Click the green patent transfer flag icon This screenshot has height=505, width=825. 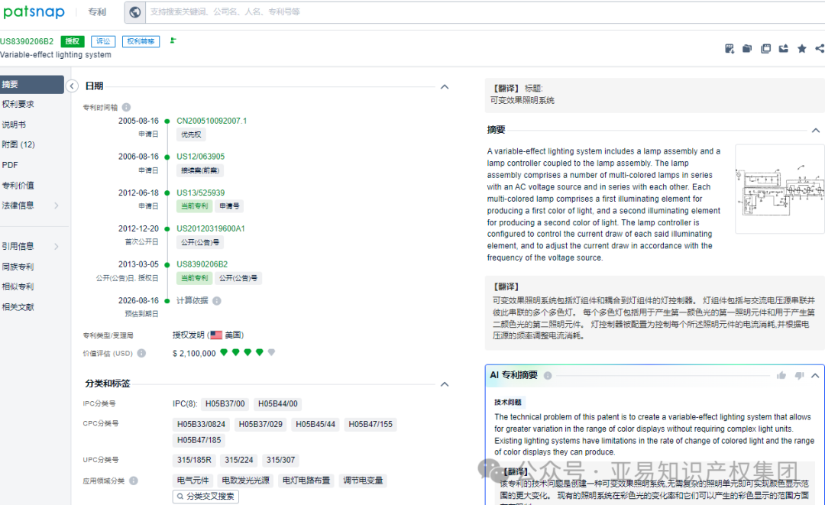pos(173,41)
